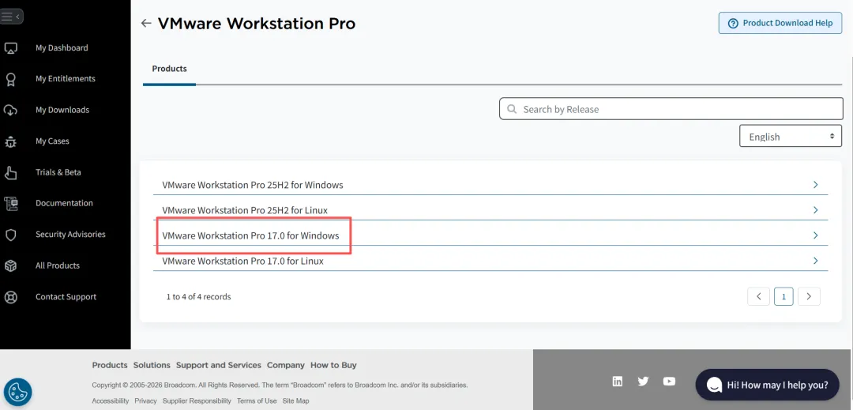Select VMware Workstation Pro 17.0 for Linux
Screen dimensions: 853x410
(x=242, y=261)
